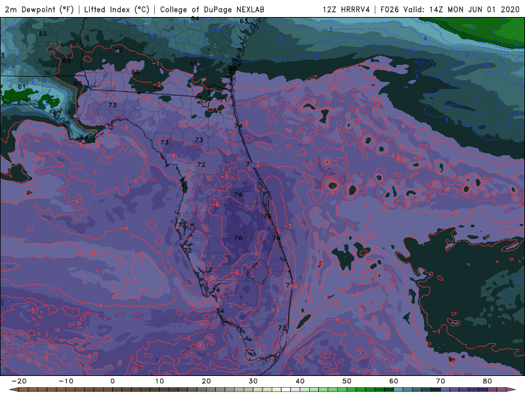Click the '2m Dewpoint (°F)' title text
This screenshot has height=393, width=525.
pyautogui.click(x=39, y=9)
